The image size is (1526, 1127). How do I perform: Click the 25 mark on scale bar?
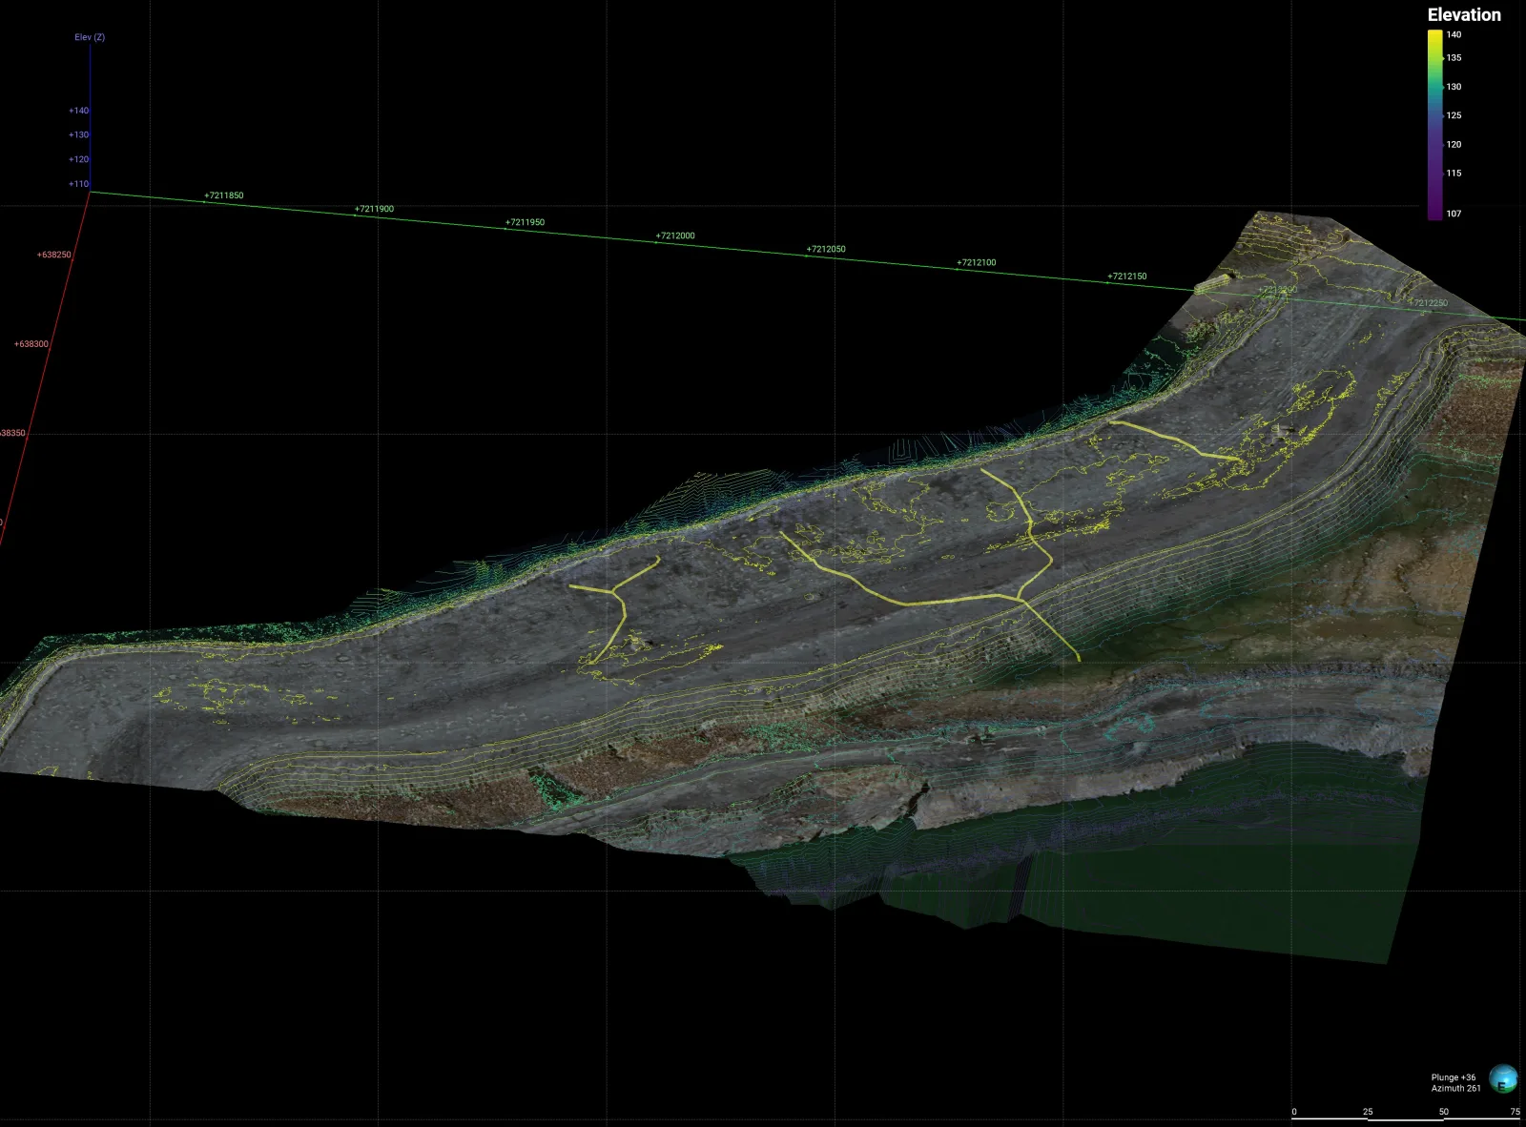point(1368,1112)
